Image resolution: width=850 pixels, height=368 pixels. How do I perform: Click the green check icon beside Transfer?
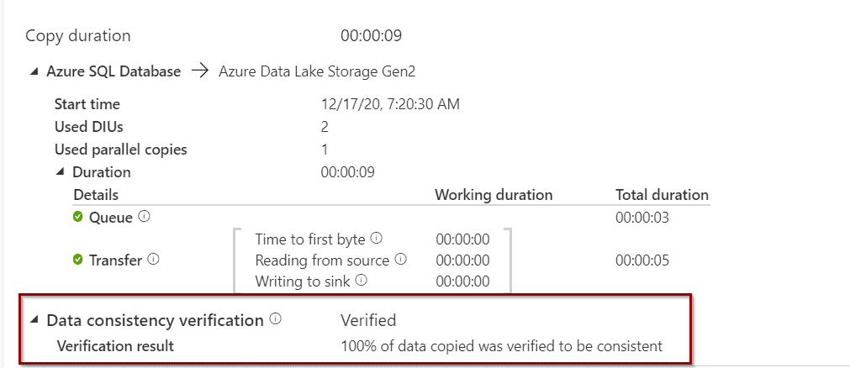pos(78,260)
